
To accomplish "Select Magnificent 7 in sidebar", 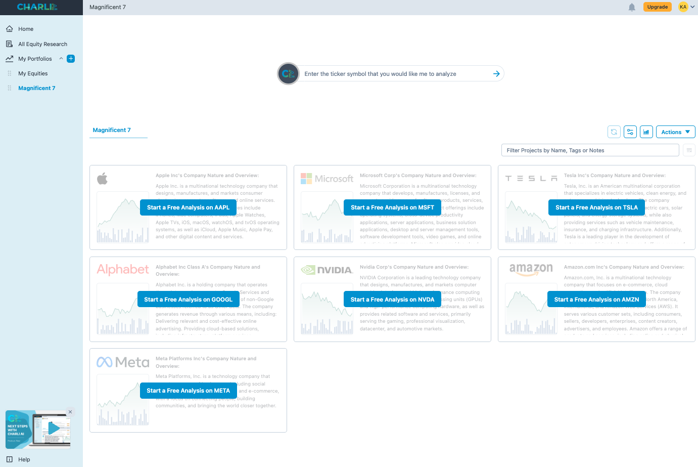I will 37,88.
